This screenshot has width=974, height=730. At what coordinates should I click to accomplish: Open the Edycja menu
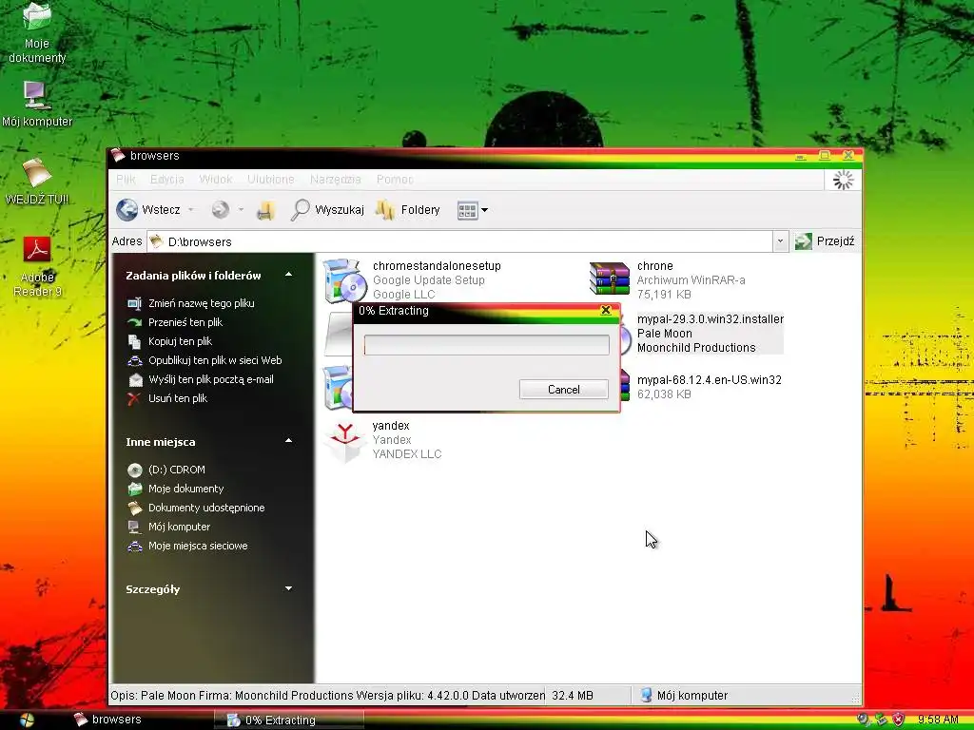pyautogui.click(x=167, y=180)
